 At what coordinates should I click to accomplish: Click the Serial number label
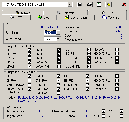73,40
